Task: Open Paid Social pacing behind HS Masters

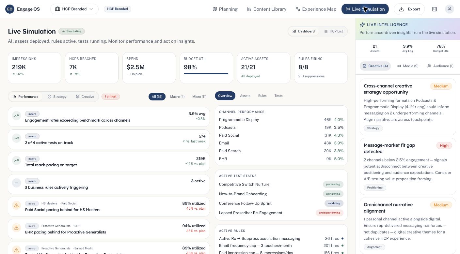Action: click(109, 206)
